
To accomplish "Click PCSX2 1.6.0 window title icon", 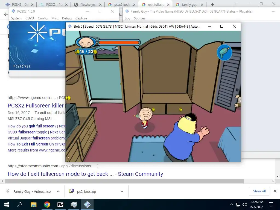I will (x=14, y=11).
